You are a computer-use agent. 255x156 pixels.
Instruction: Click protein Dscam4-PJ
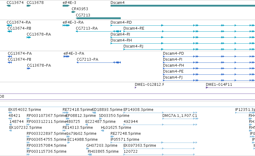coord(173,77)
